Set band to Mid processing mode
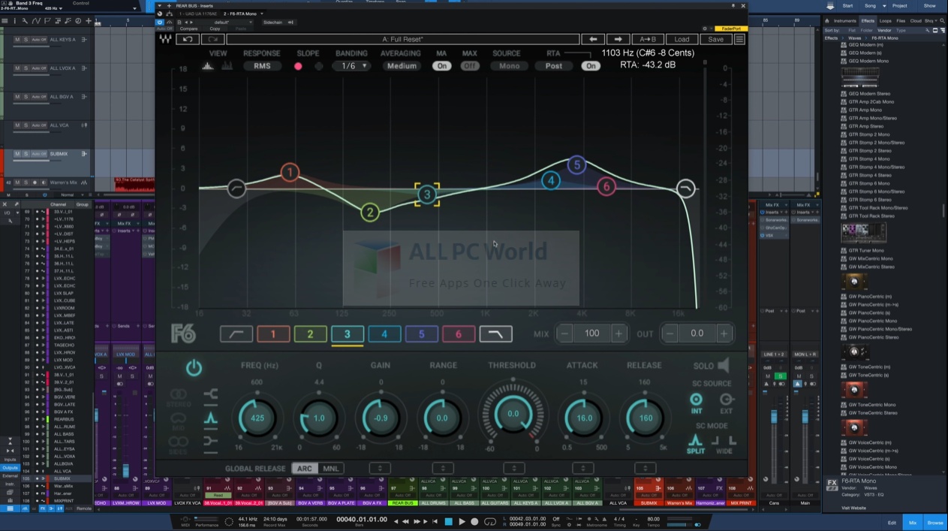This screenshot has width=948, height=531. [x=179, y=421]
